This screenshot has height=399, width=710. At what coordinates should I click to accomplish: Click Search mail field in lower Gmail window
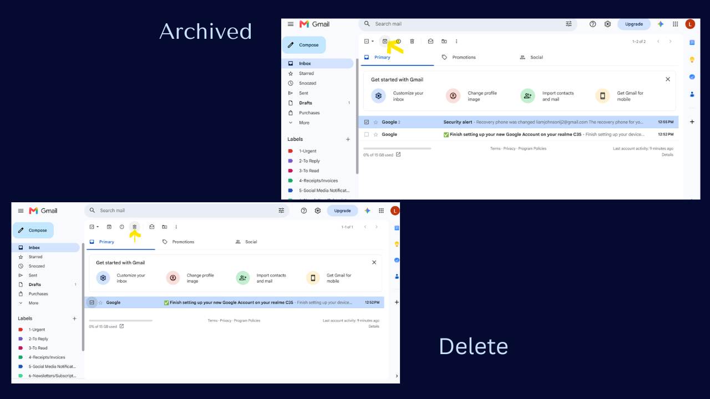click(187, 211)
